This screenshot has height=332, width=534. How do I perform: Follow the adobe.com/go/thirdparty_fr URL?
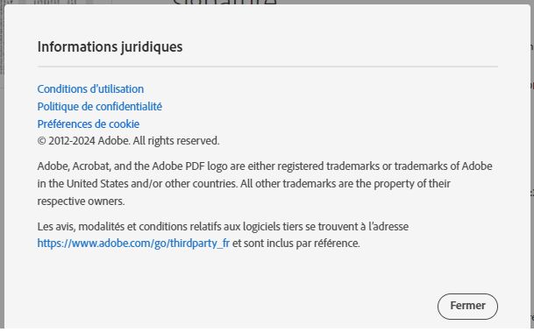(133, 244)
